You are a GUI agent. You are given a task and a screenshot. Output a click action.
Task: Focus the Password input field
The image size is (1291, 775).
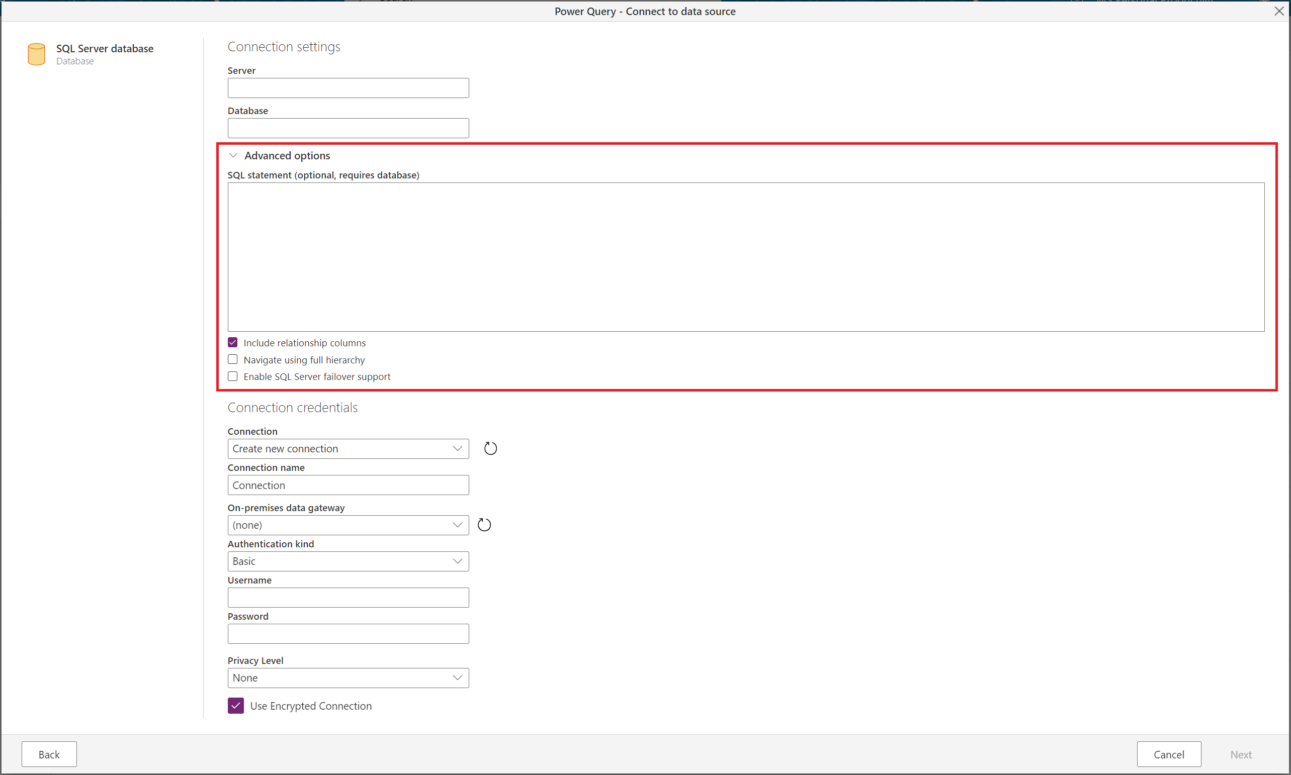(x=348, y=633)
